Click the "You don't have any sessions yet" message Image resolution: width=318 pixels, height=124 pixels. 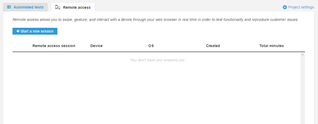pyautogui.click(x=158, y=60)
